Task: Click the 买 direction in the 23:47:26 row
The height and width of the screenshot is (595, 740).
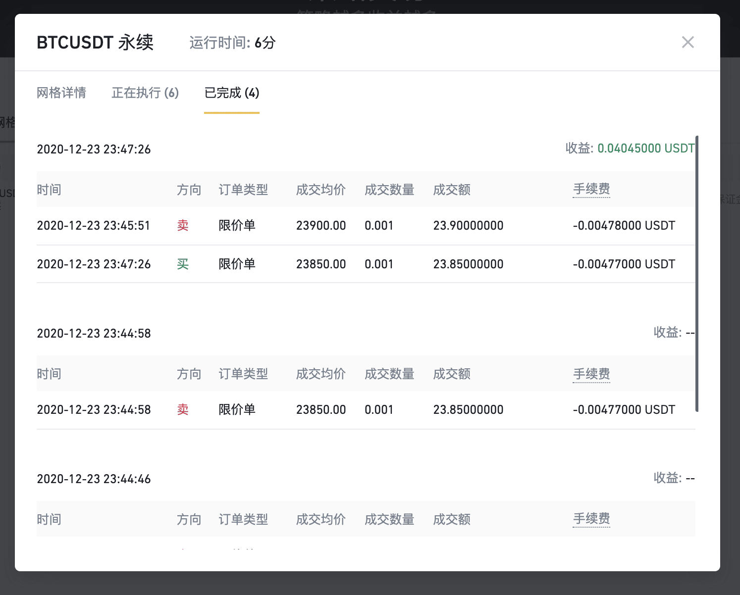Action: click(x=183, y=264)
